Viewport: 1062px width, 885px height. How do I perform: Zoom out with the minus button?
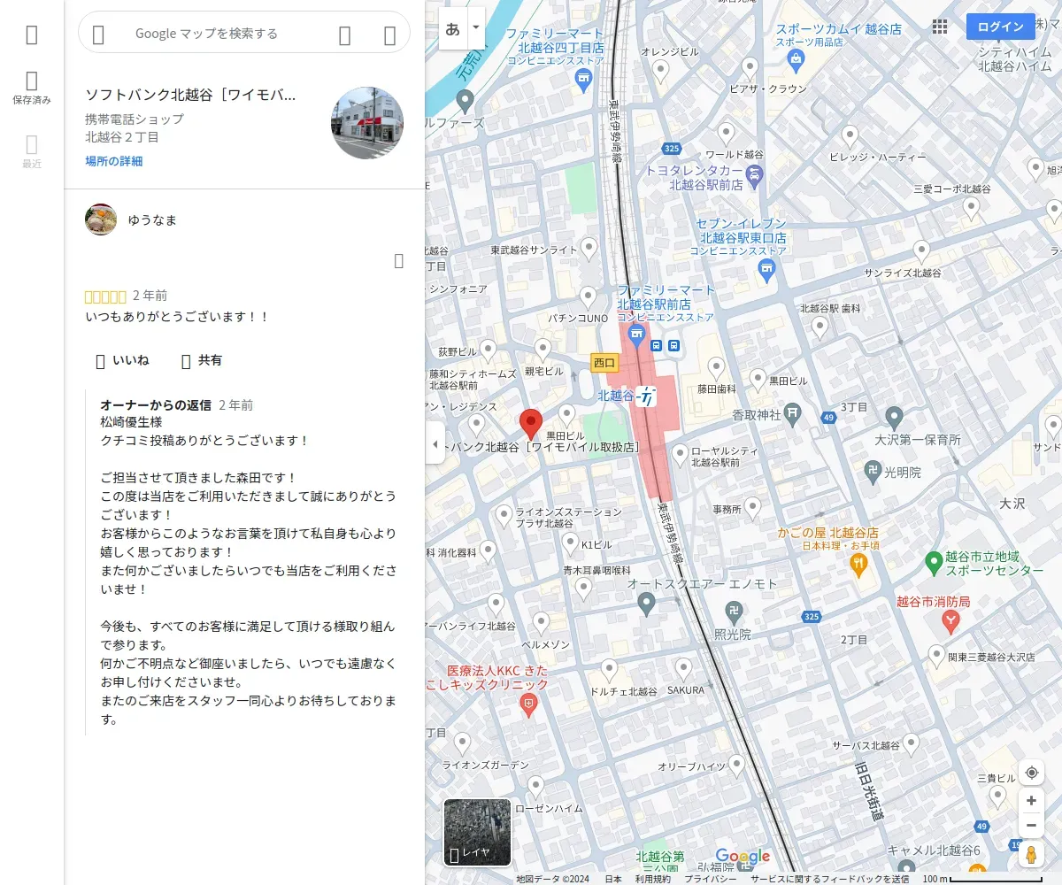(1031, 826)
